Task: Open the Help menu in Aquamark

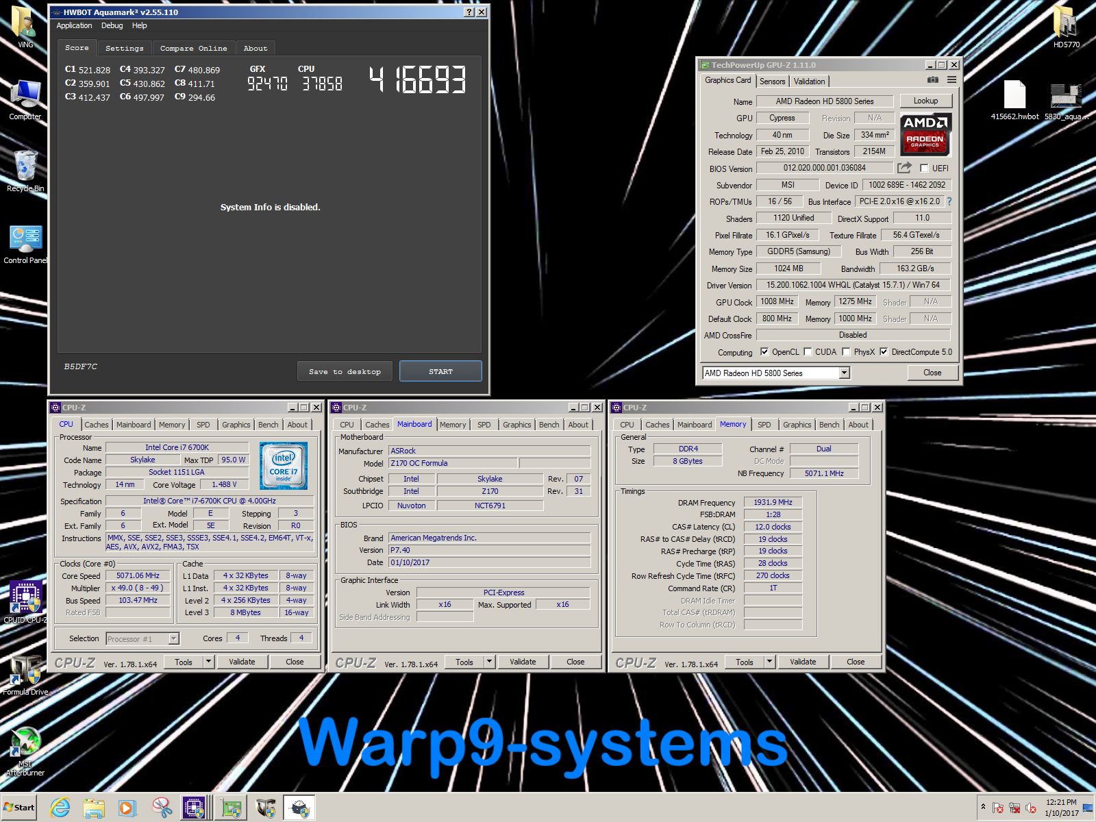Action: (140, 25)
